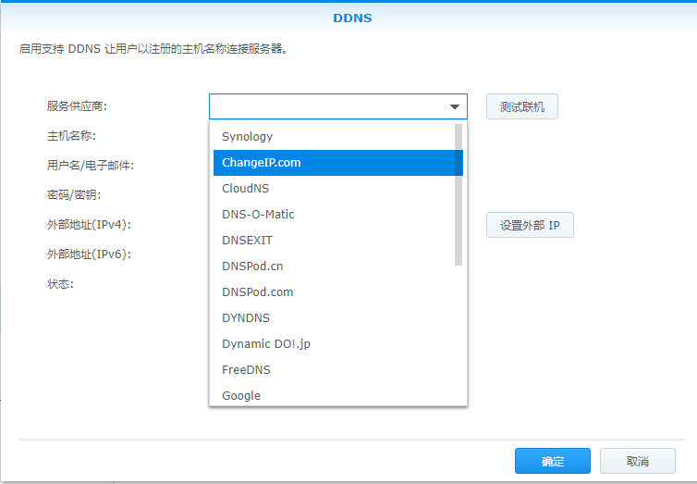Pick DNS-O-Matic from the list
The width and height of the screenshot is (697, 484).
338,215
